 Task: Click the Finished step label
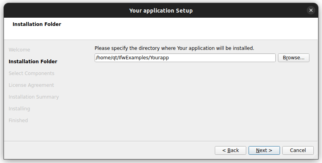(18, 121)
